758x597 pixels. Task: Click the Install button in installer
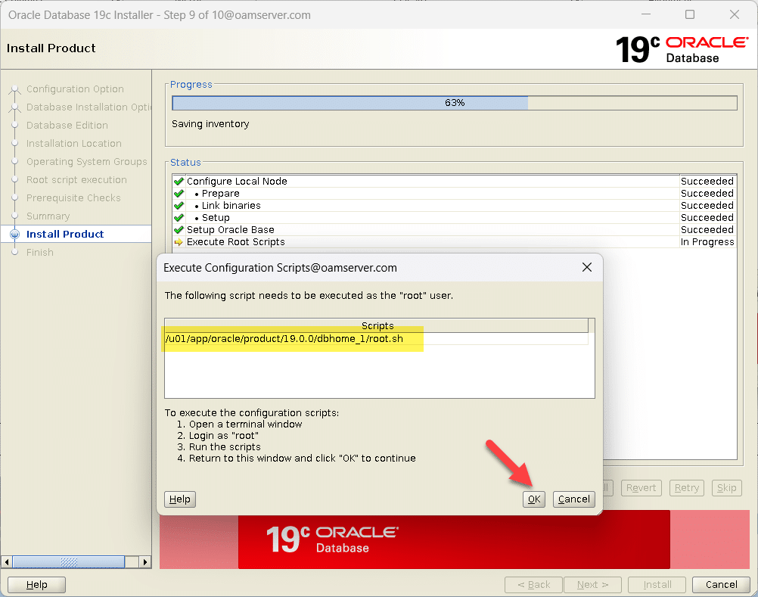click(x=657, y=584)
